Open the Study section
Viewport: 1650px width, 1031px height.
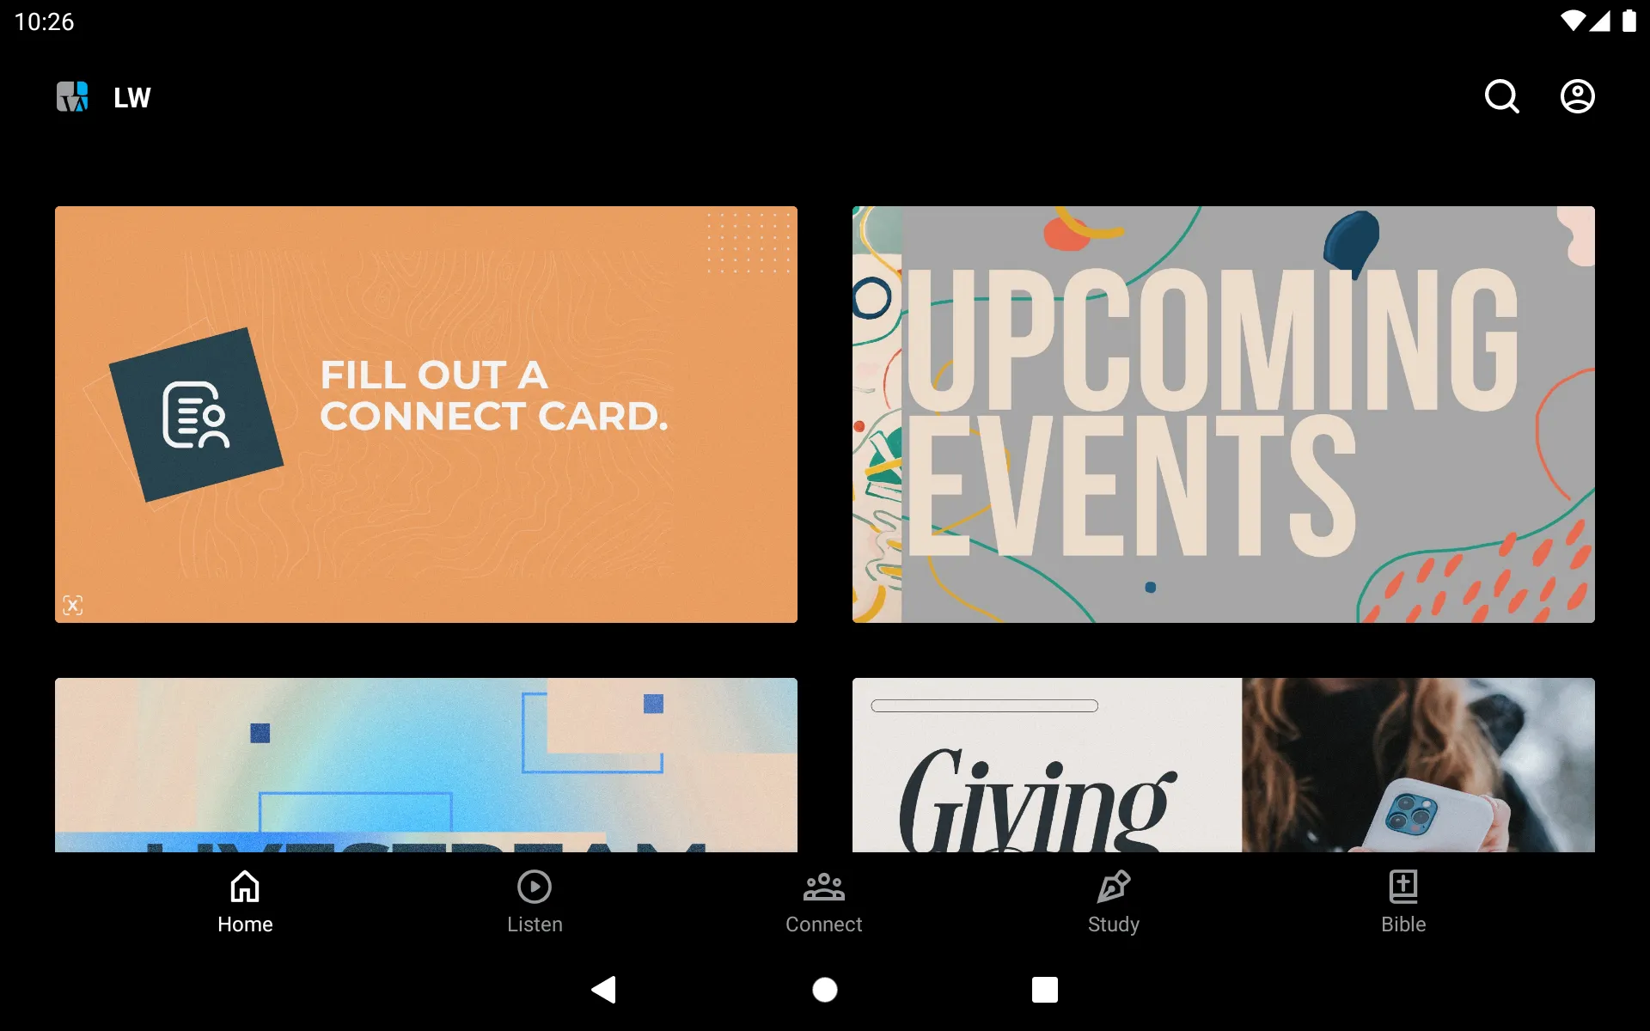1113,900
